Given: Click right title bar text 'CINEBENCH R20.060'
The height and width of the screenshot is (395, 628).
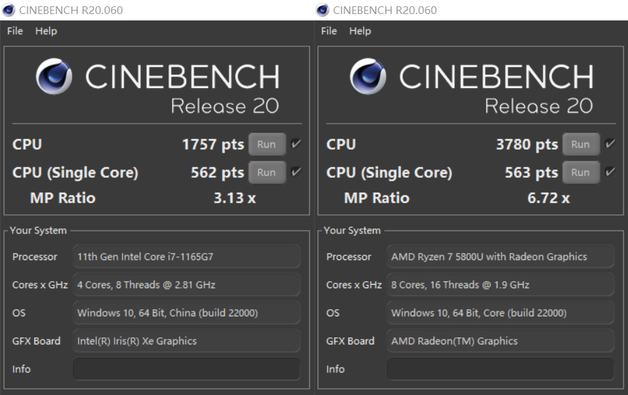Looking at the screenshot, I should pyautogui.click(x=385, y=11).
